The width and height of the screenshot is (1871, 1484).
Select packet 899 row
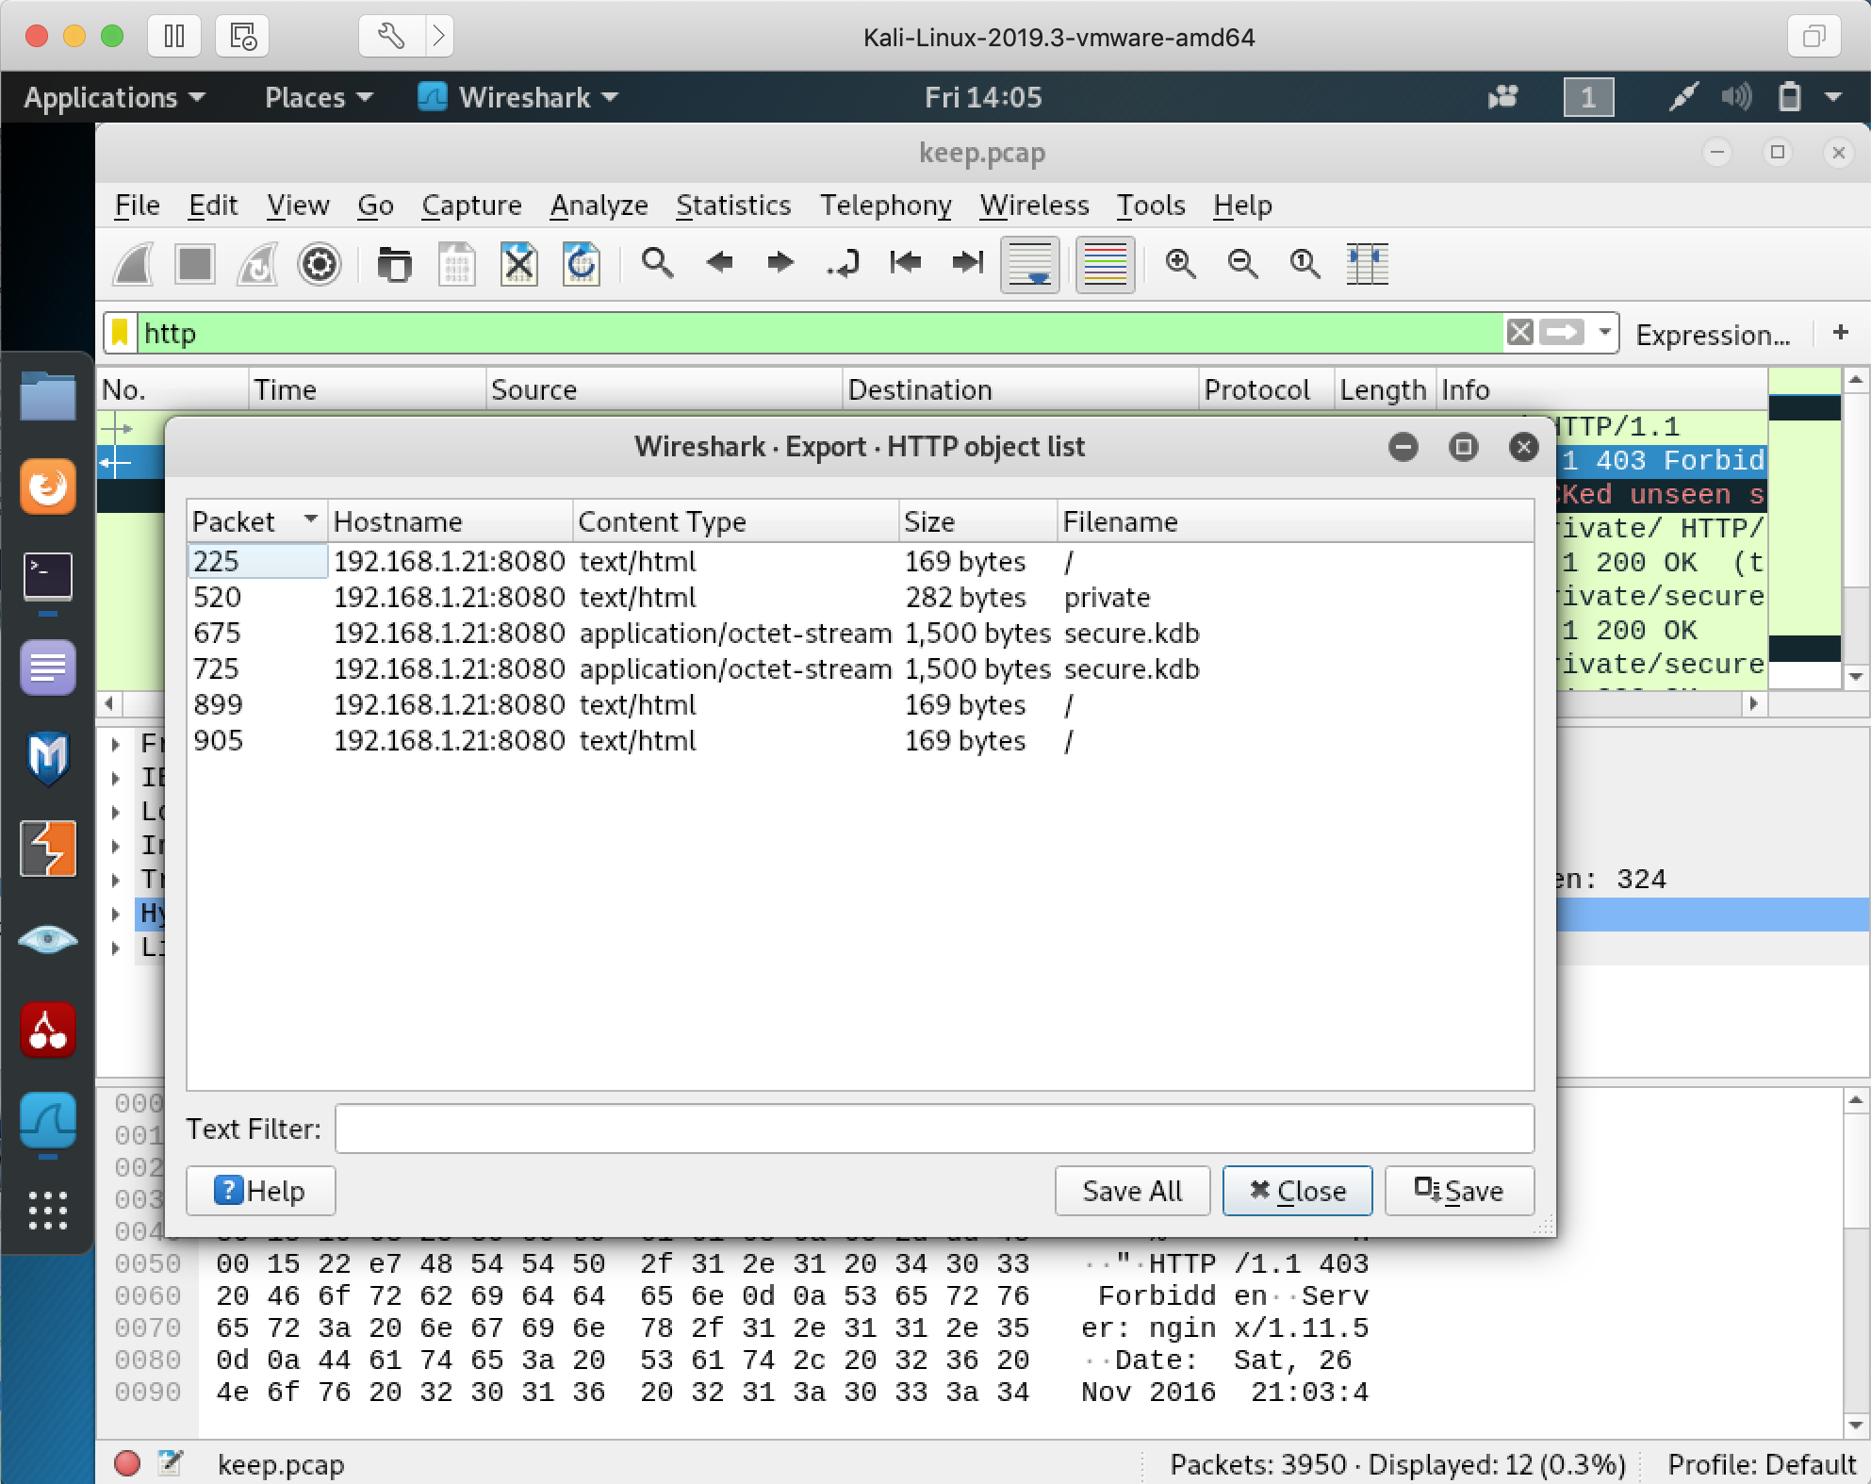(860, 705)
